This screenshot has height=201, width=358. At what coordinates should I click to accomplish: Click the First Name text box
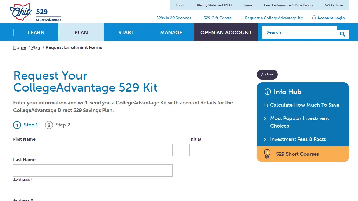(x=93, y=150)
